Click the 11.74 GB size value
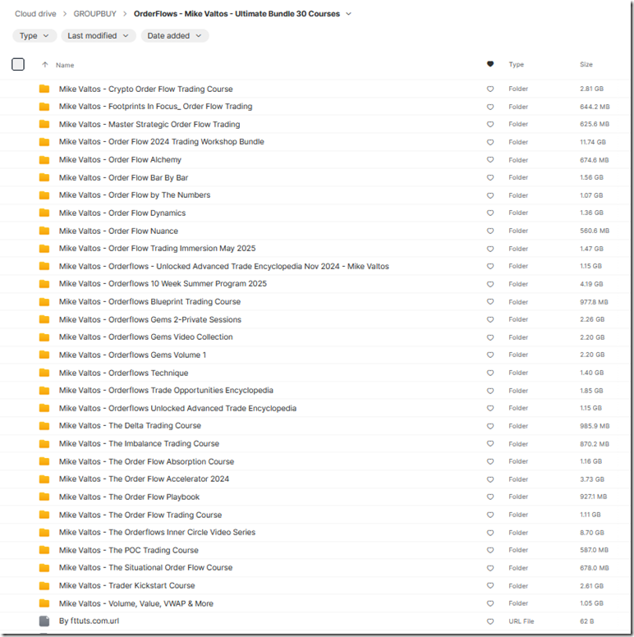Image resolution: width=634 pixels, height=637 pixels. (593, 142)
